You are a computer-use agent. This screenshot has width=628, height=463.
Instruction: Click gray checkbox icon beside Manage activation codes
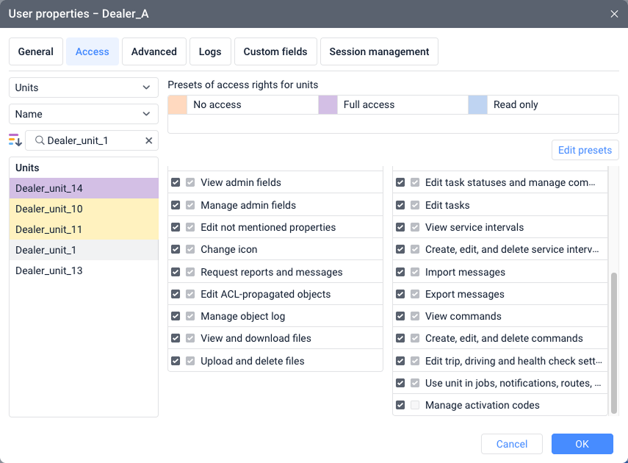pos(415,405)
